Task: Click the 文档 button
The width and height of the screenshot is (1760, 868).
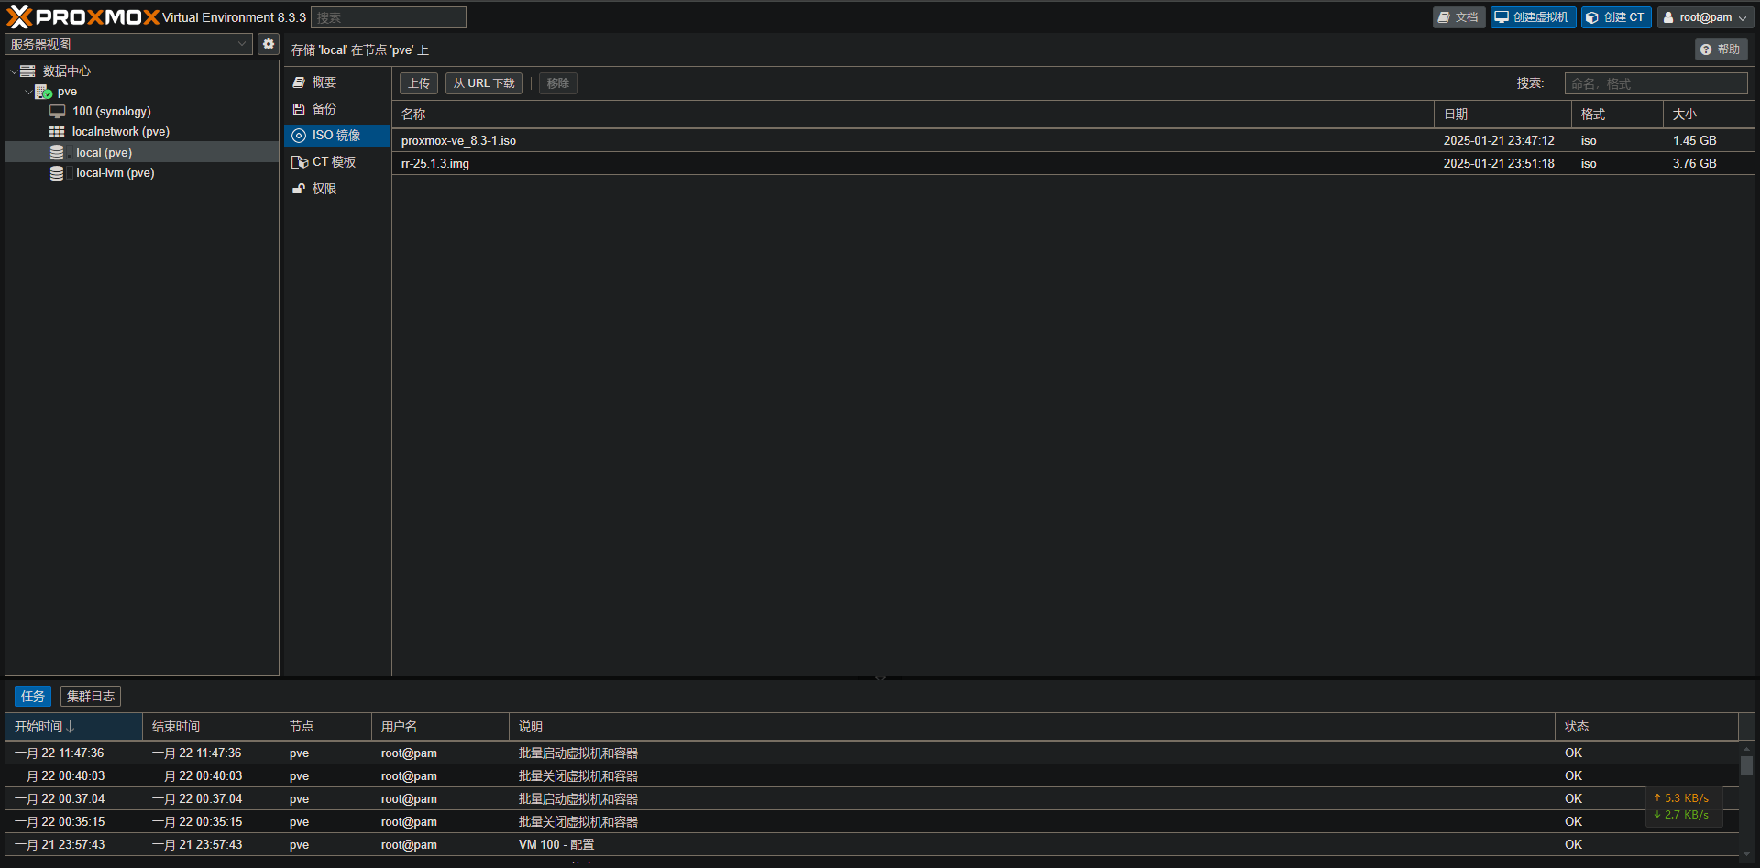Action: coord(1458,17)
